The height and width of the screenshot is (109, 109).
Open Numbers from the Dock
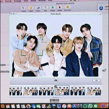(49, 106)
